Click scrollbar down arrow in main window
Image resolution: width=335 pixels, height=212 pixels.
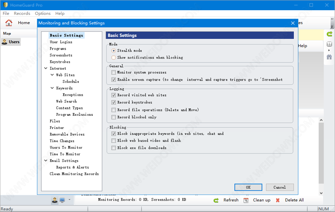click(x=321, y=193)
